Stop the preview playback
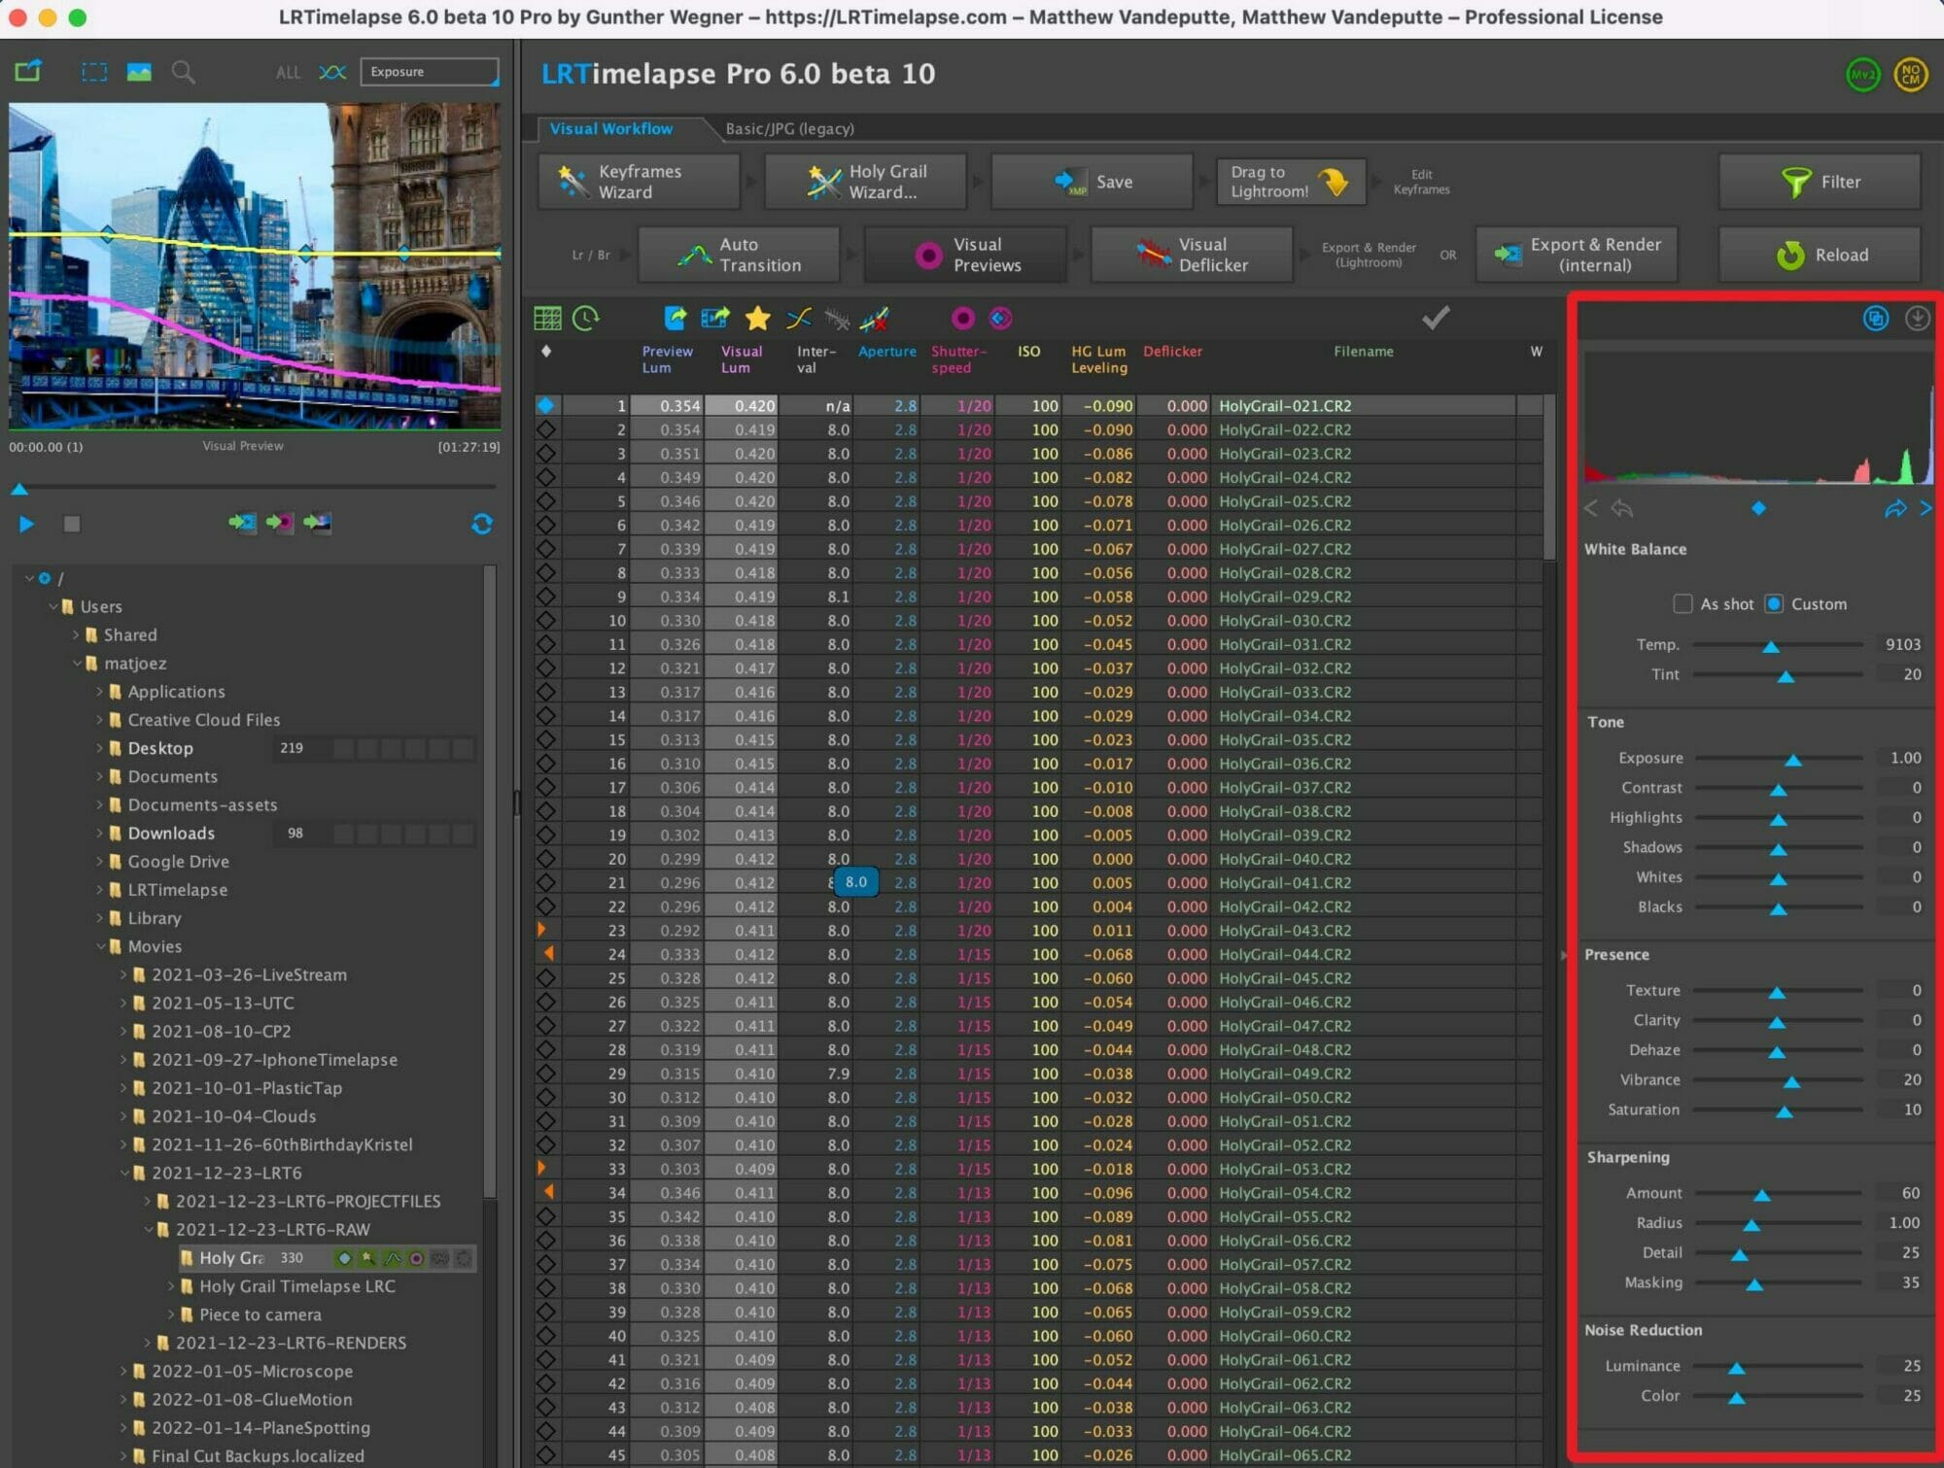The image size is (1944, 1468). pyautogui.click(x=72, y=524)
